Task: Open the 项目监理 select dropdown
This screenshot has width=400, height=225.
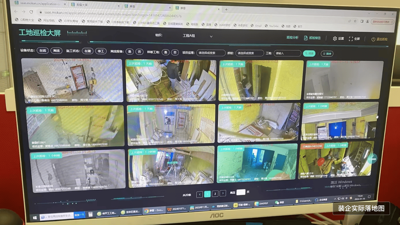Action: coord(211,53)
